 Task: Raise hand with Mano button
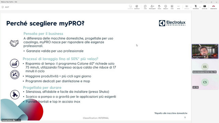click(159, 7)
